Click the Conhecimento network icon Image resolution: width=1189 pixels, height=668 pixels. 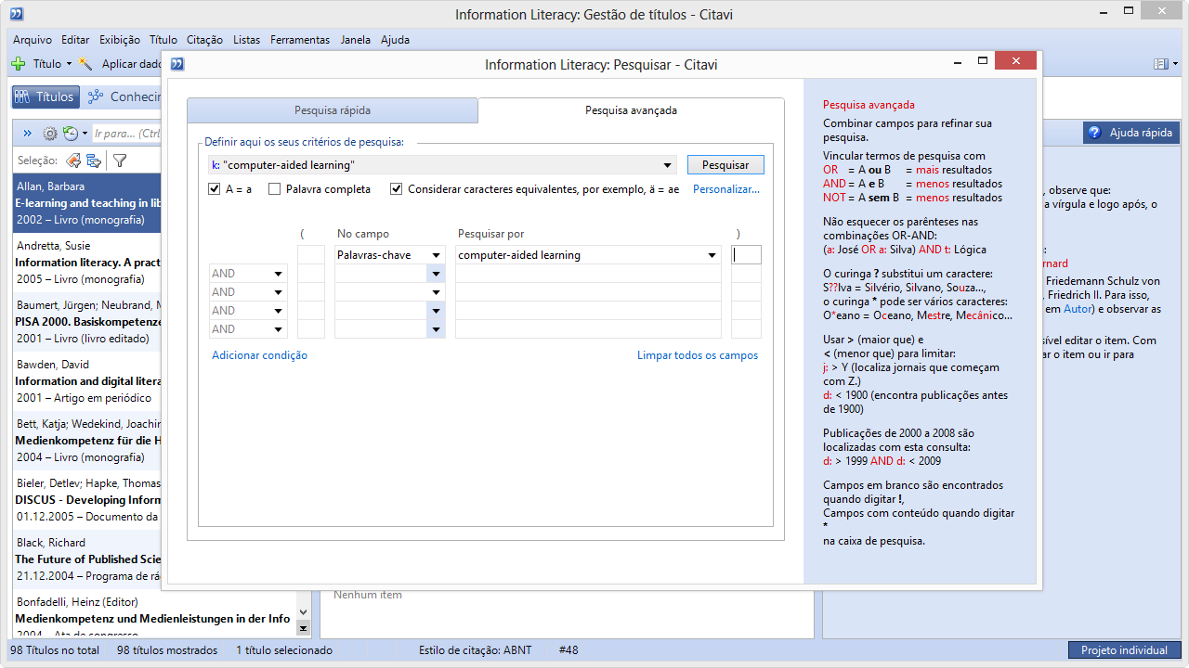95,96
